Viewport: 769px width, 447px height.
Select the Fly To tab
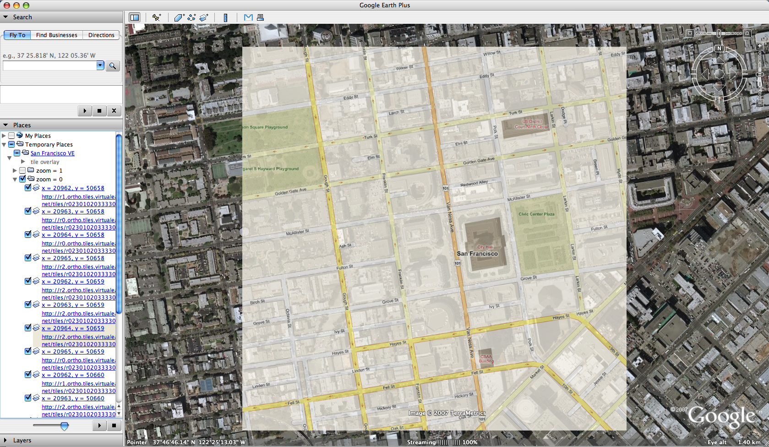17,35
